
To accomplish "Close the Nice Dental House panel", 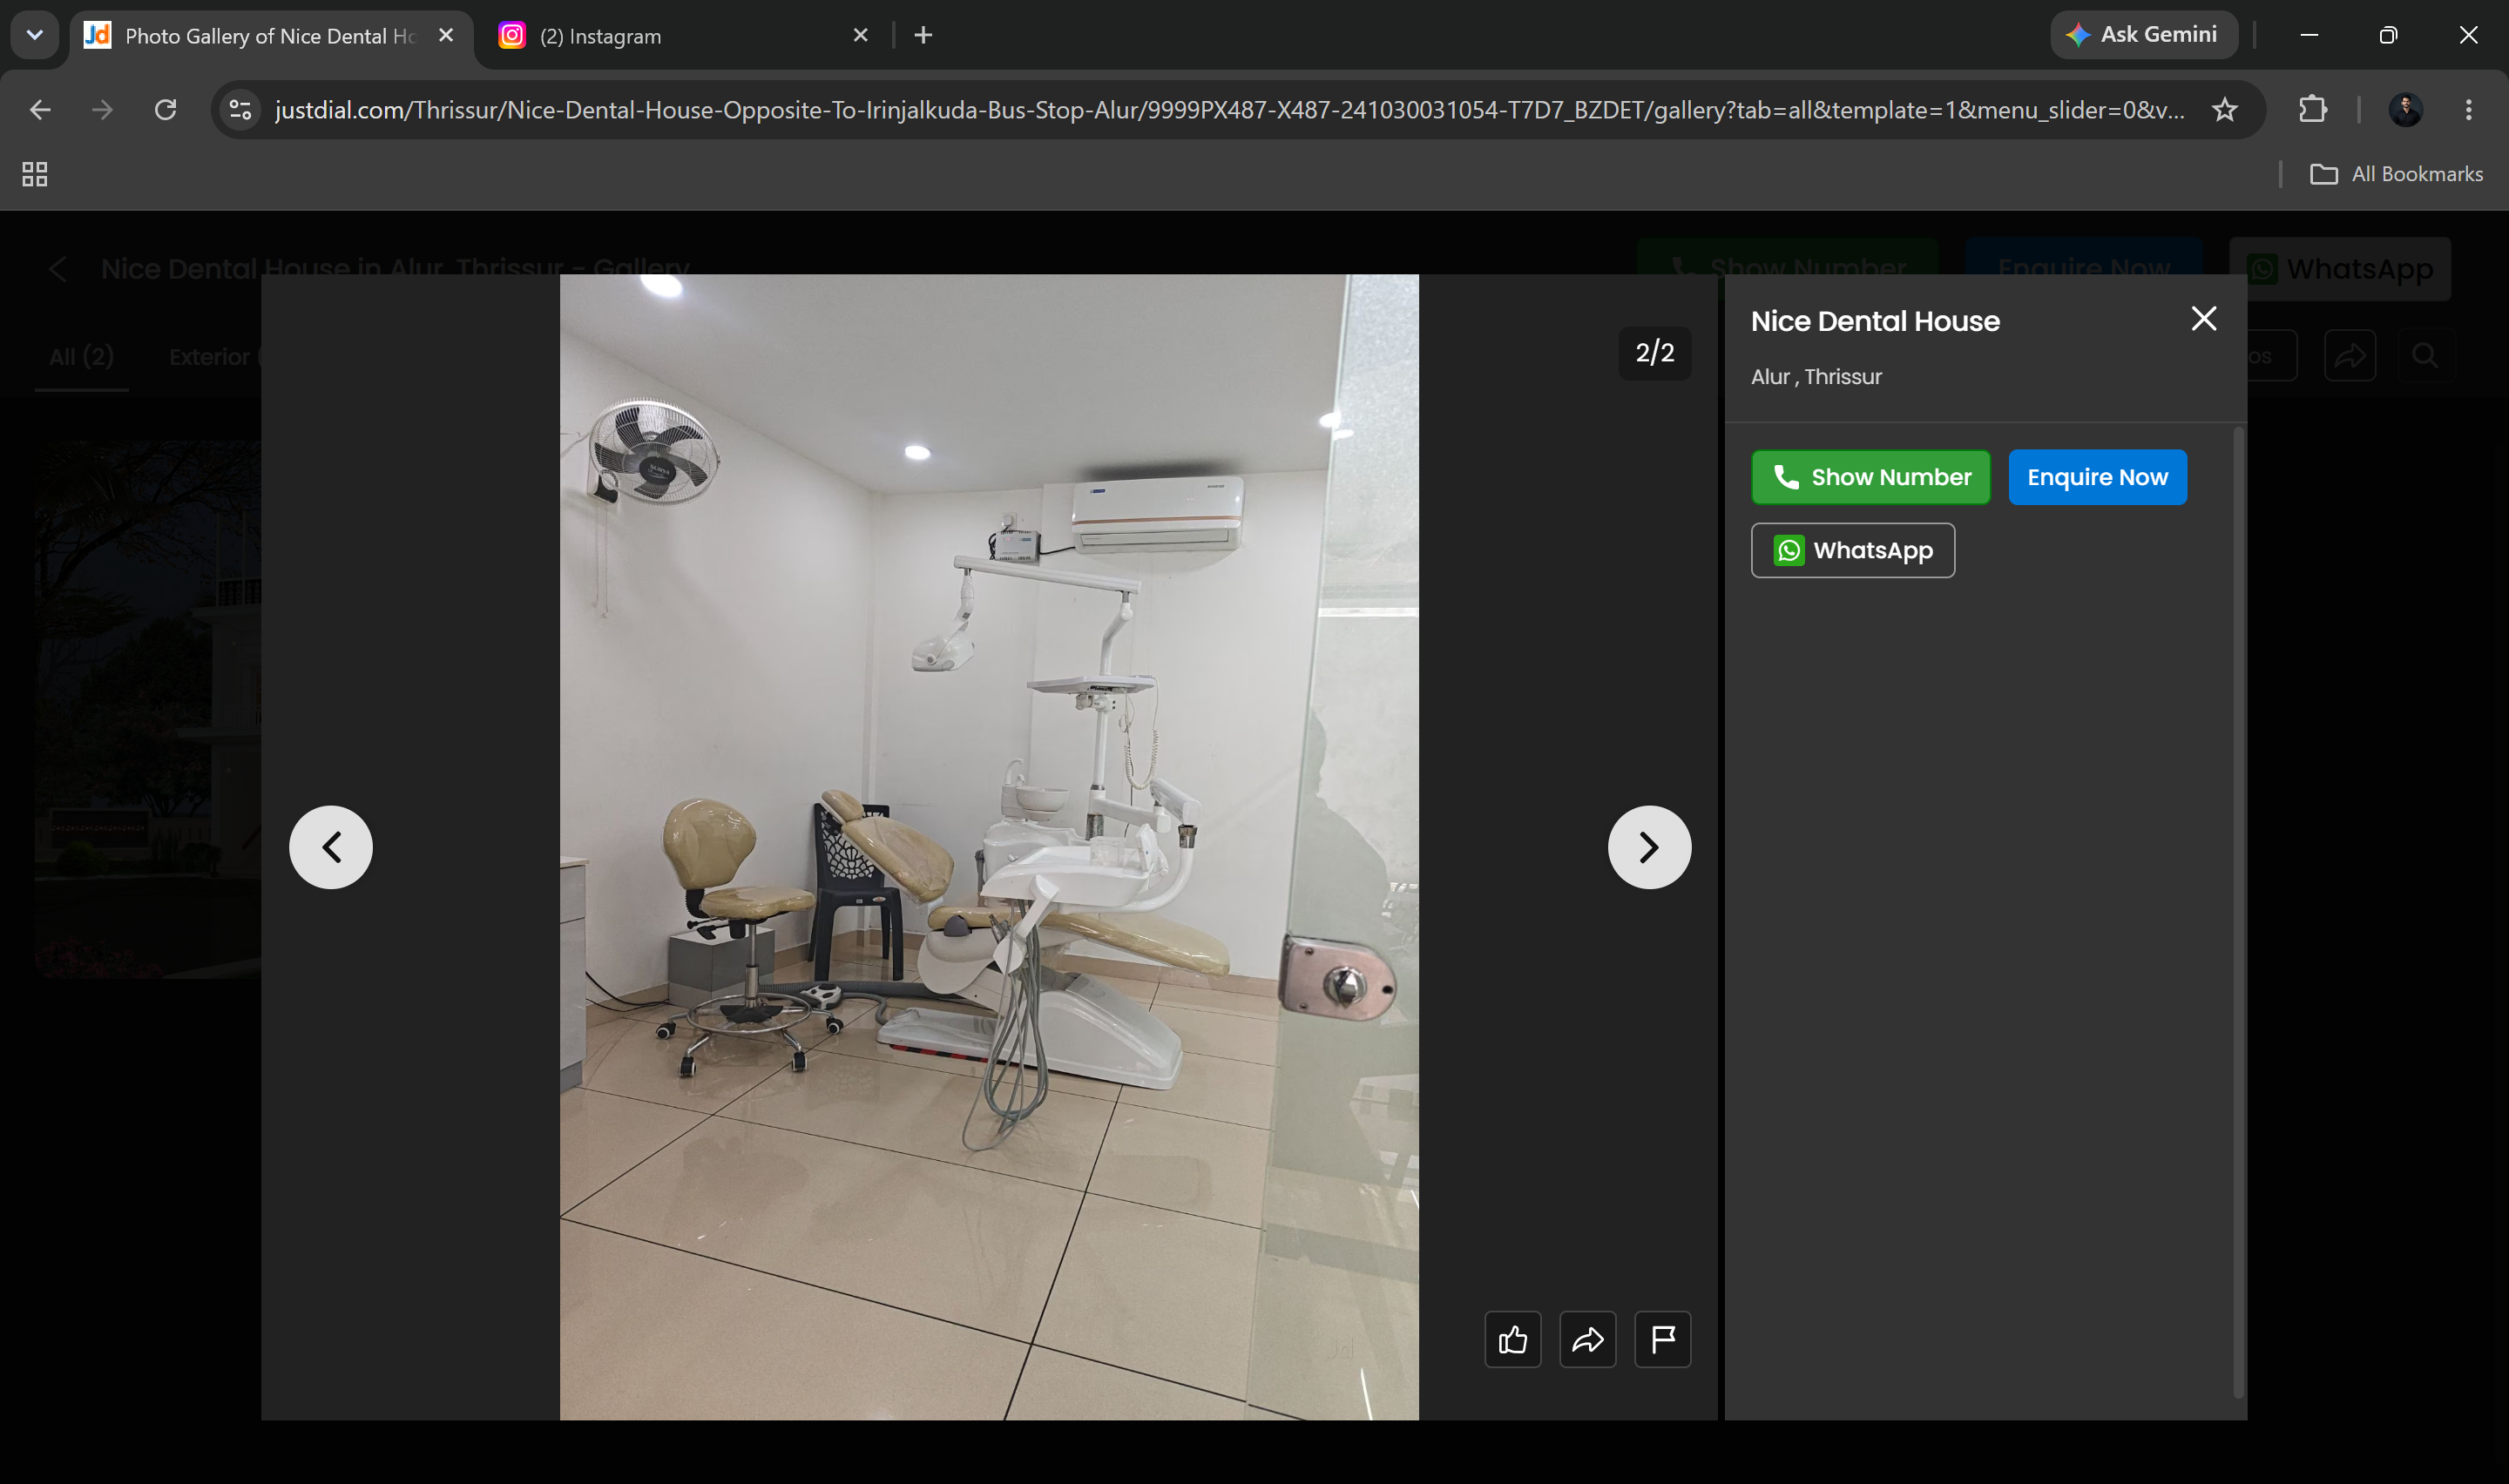I will point(2203,319).
